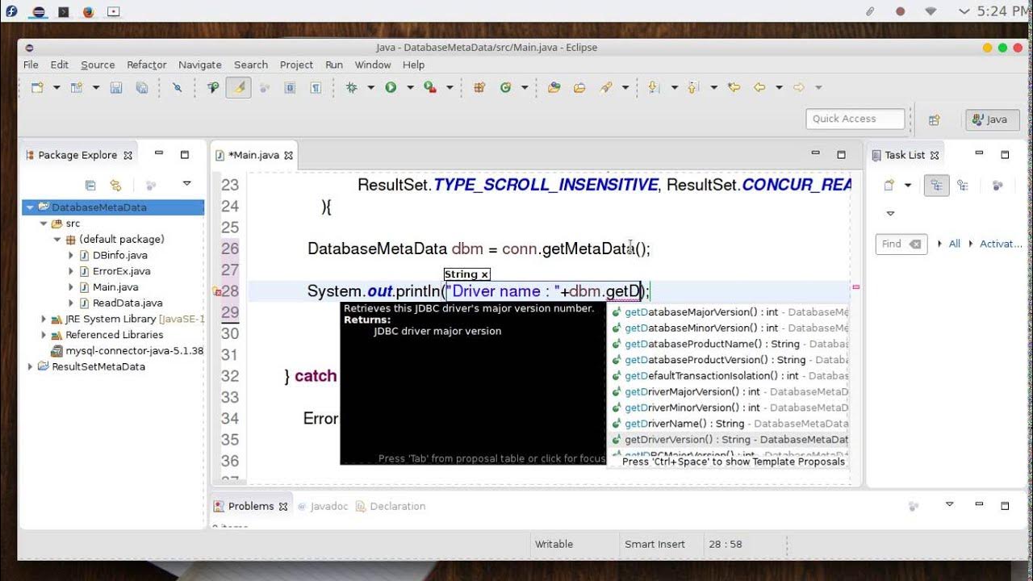
Task: Click the Quick Access search field
Action: point(855,119)
